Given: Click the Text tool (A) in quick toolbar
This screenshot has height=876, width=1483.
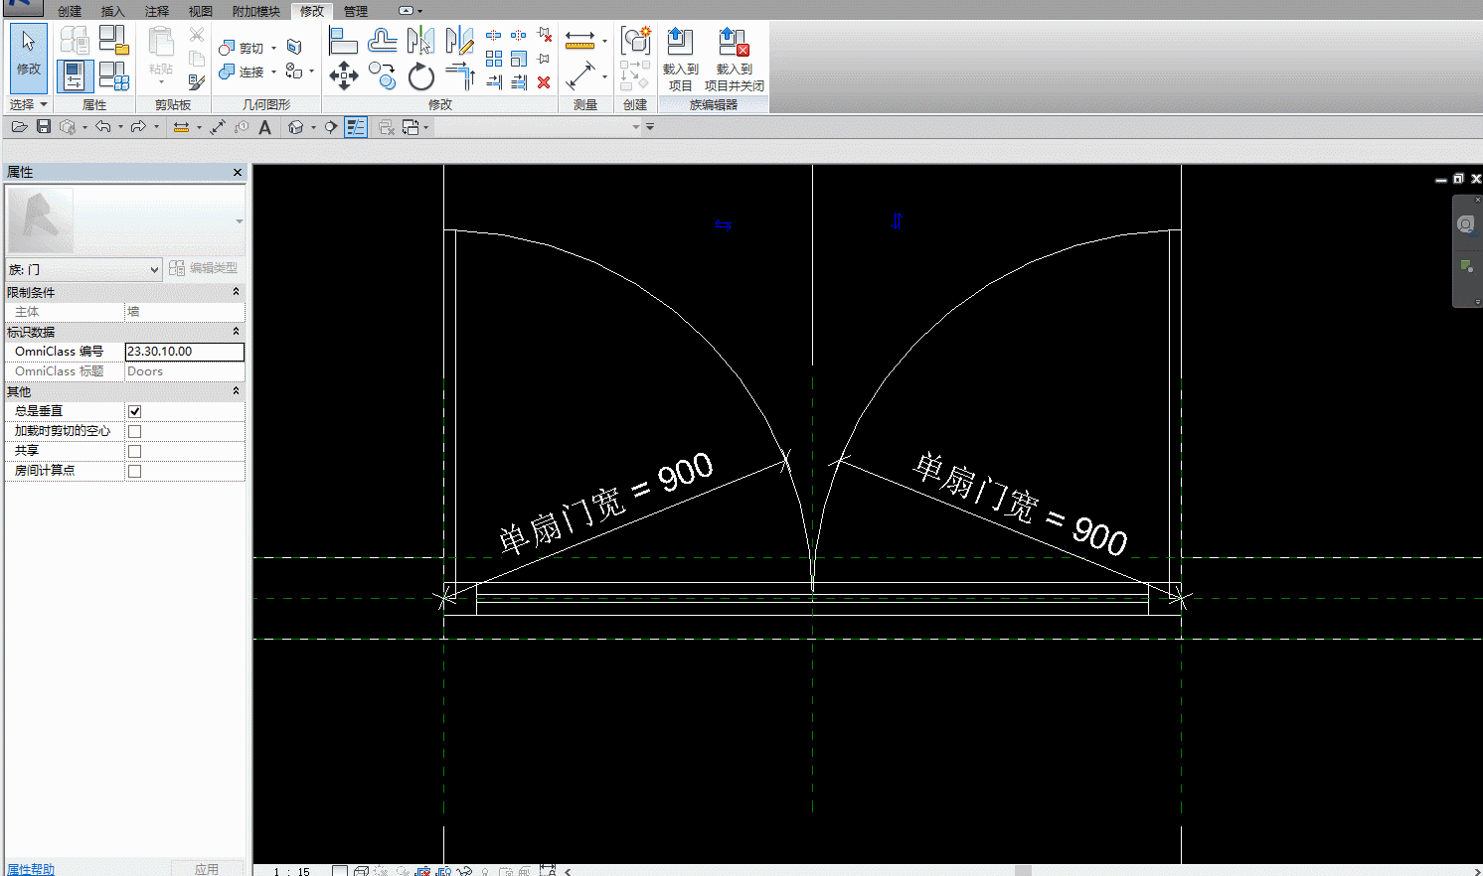Looking at the screenshot, I should [264, 127].
